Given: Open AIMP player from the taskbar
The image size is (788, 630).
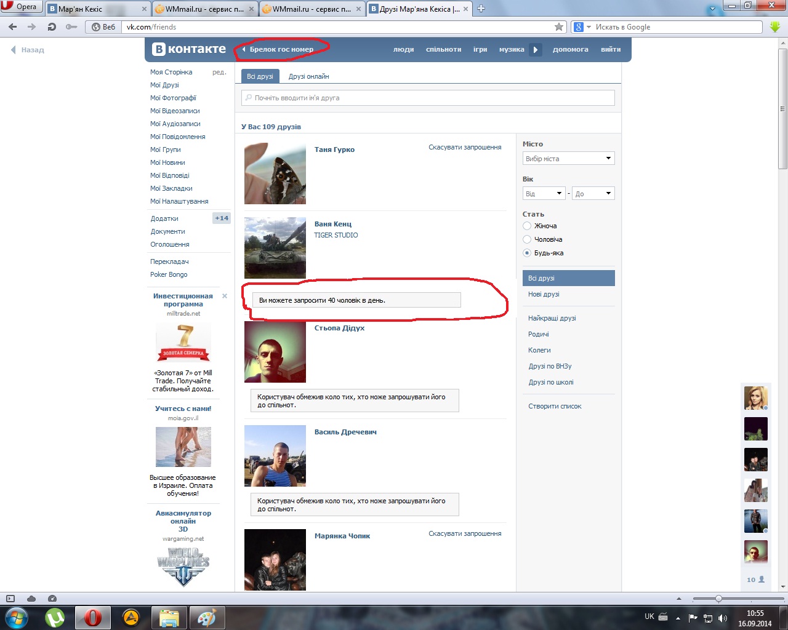Looking at the screenshot, I should click(131, 617).
